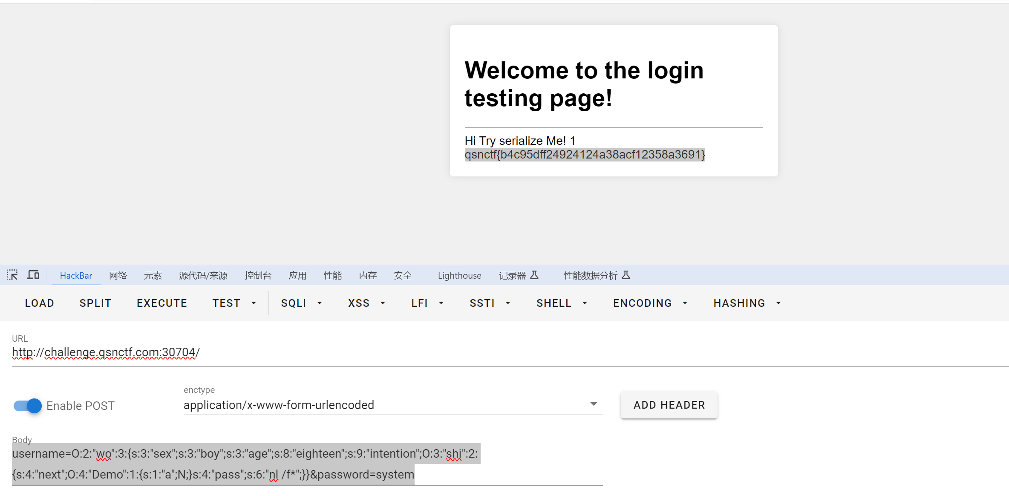Expand the XSS menu
This screenshot has height=496, width=1009.
(x=366, y=303)
